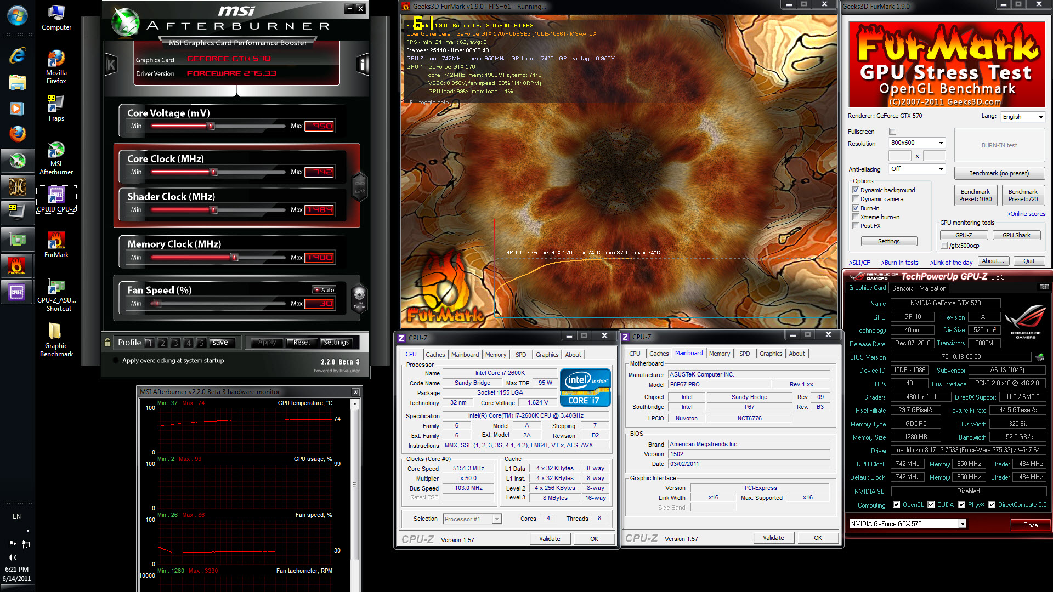
Task: Click the Memory Clock slider handle
Action: [x=234, y=257]
